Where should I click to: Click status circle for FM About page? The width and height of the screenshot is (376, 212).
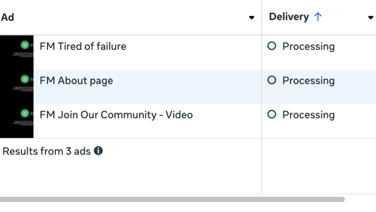(271, 80)
